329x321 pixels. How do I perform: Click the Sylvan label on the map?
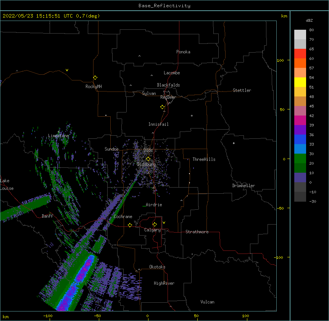pyautogui.click(x=149, y=93)
